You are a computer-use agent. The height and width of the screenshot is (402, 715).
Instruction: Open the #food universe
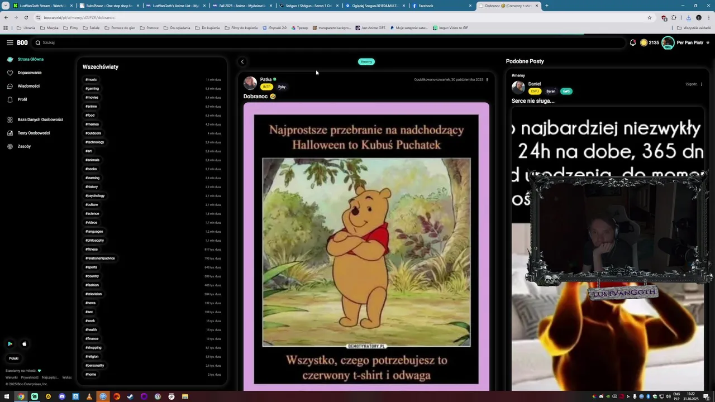pyautogui.click(x=90, y=115)
